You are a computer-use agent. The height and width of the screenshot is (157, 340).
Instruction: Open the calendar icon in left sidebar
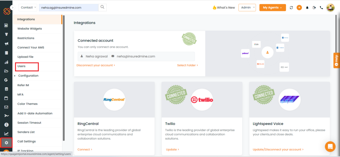pyautogui.click(x=6, y=98)
